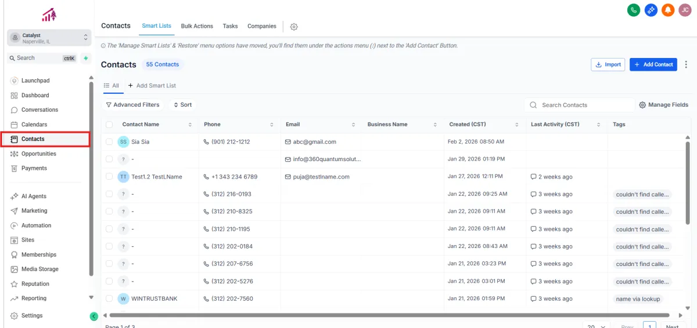
Task: Click the Add Contact button
Action: 653,64
